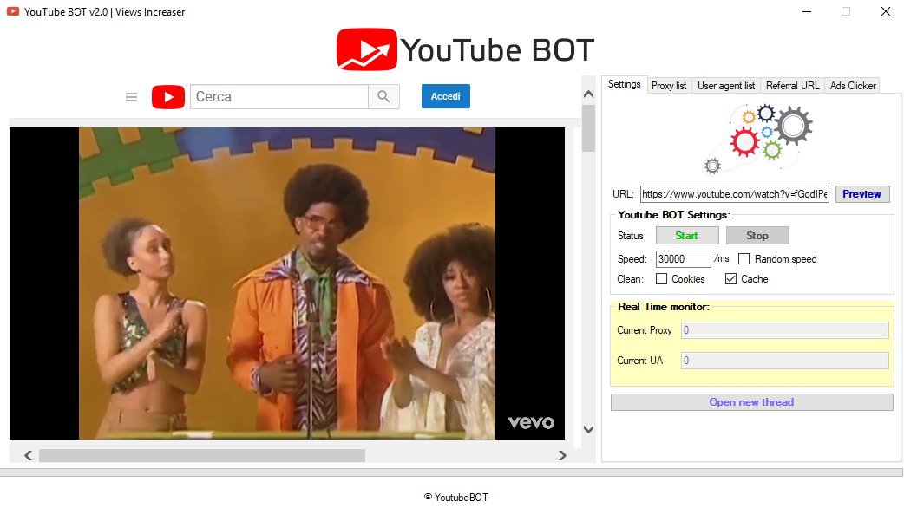Click the Current UA field
Viewport: 904px width, 508px height.
pos(784,361)
